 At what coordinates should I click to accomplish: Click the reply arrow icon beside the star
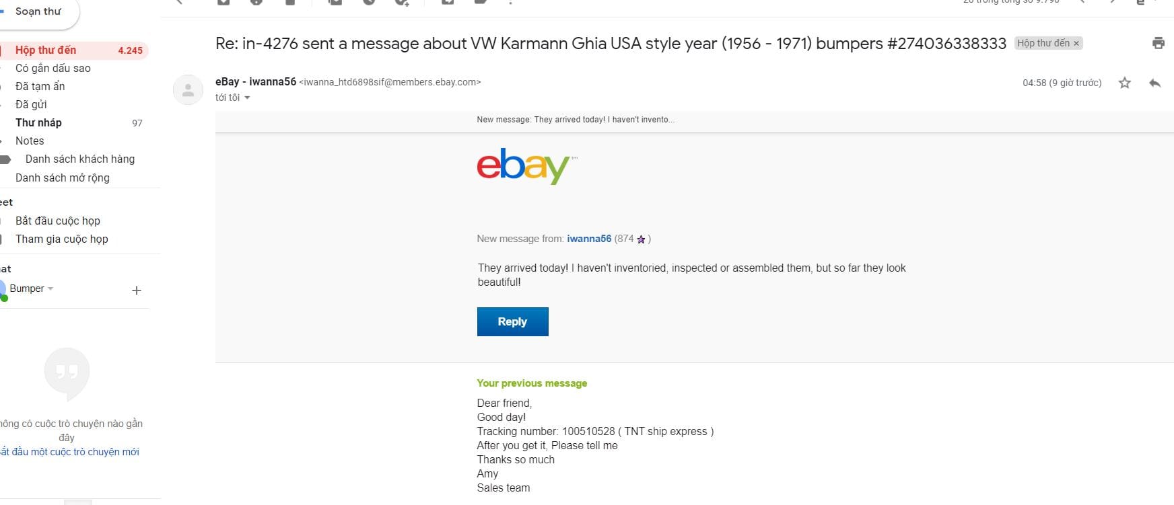[1155, 83]
